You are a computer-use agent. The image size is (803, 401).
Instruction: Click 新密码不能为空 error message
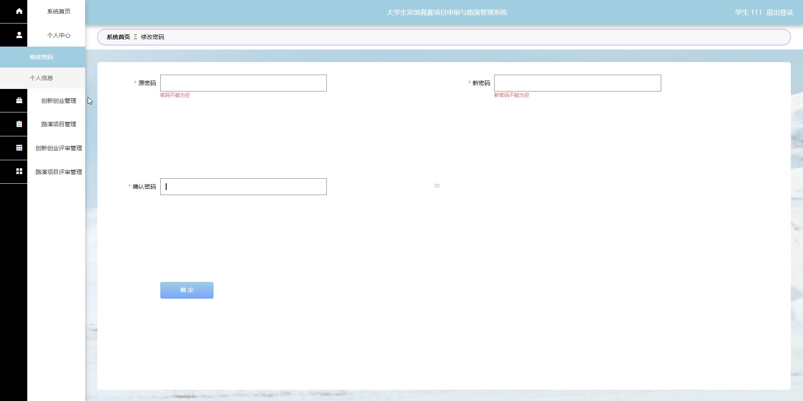(511, 95)
